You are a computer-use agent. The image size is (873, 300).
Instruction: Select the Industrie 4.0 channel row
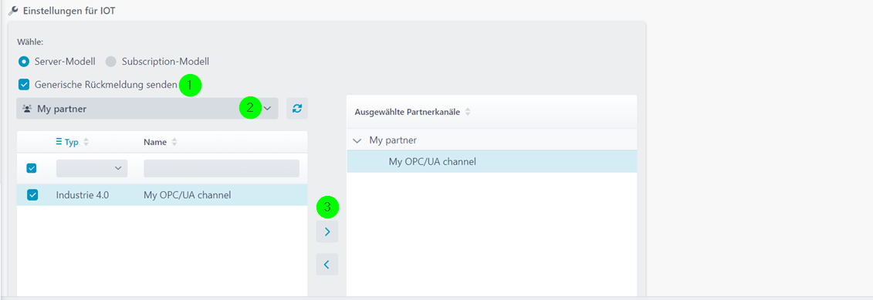pos(162,195)
